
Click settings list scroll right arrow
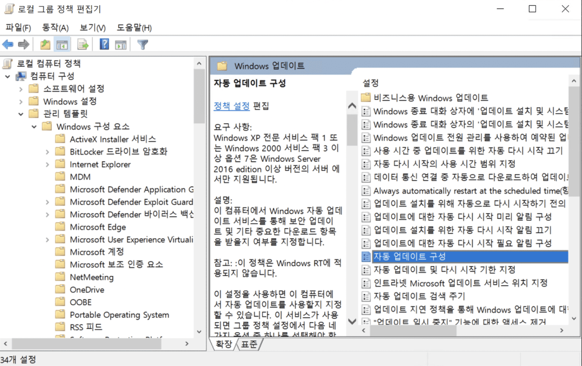561,330
